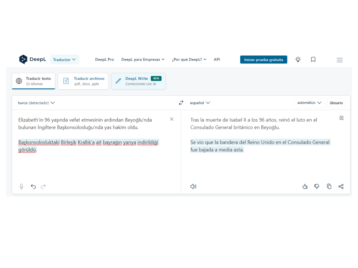
Task: Copy the translated text to clipboard
Action: (329, 186)
